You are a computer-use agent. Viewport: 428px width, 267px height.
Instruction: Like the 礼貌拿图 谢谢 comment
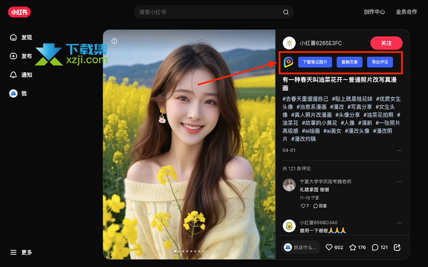click(x=304, y=206)
